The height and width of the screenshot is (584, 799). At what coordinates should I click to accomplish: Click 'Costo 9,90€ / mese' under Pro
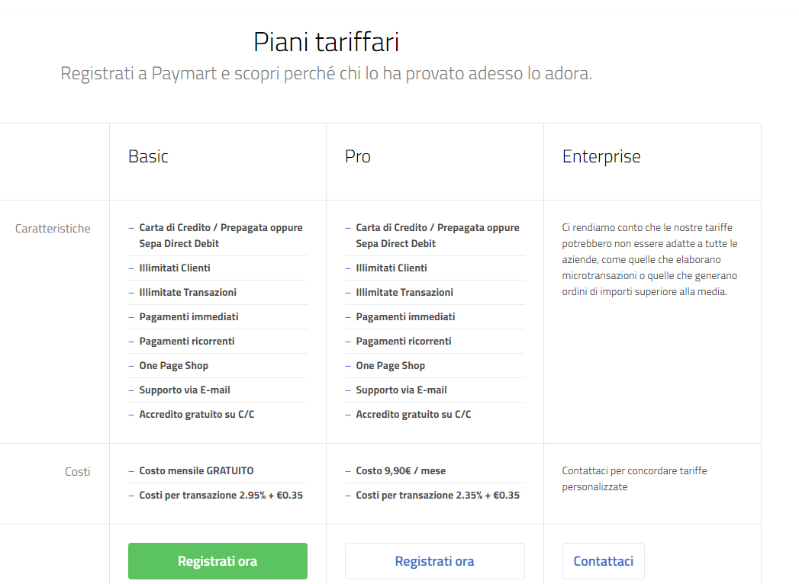[x=399, y=470]
